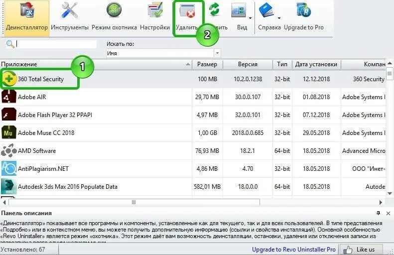Select Autodesk 3ds Max 2016 Populate Data icon

[9, 186]
